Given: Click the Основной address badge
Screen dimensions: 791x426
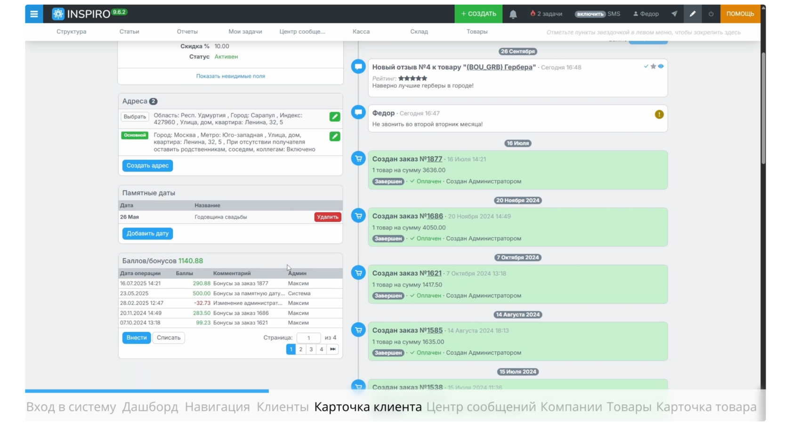Looking at the screenshot, I should pyautogui.click(x=135, y=135).
